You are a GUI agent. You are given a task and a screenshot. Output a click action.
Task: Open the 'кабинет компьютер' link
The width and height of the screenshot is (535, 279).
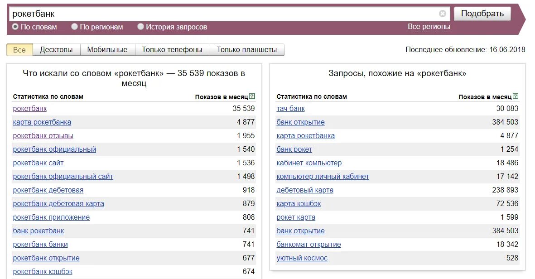(309, 163)
